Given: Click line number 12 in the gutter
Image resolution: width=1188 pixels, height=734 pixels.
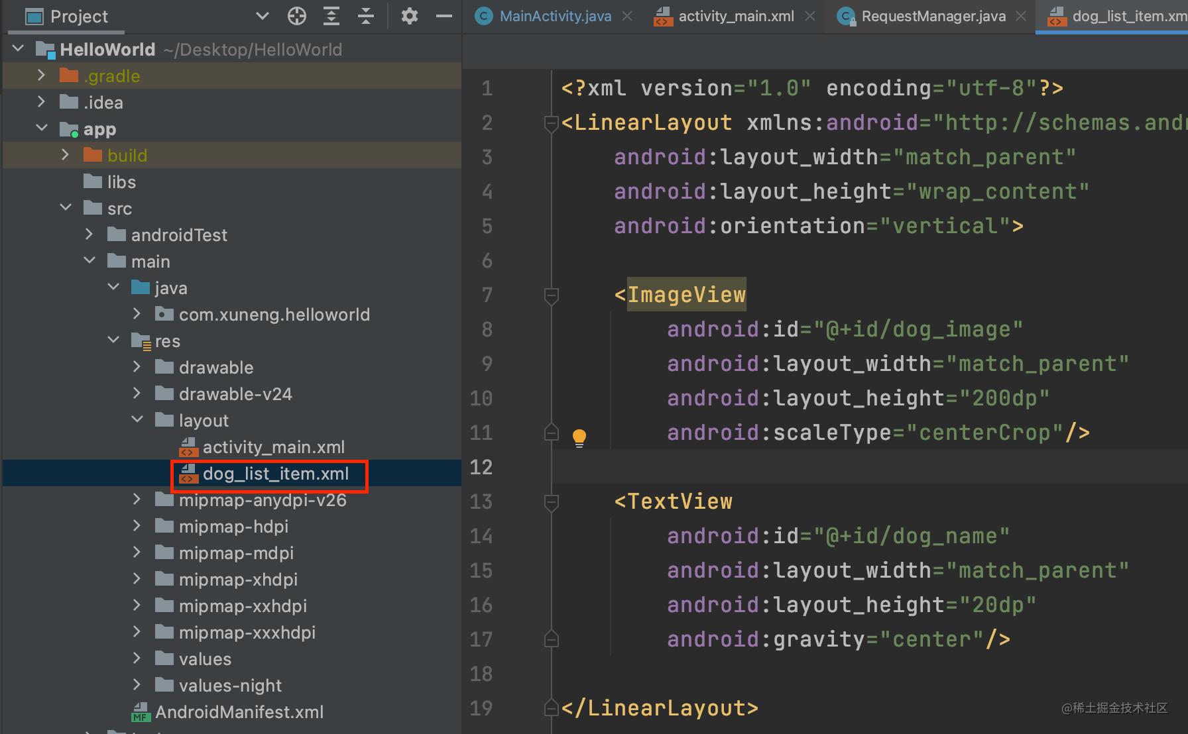Looking at the screenshot, I should click(x=481, y=467).
